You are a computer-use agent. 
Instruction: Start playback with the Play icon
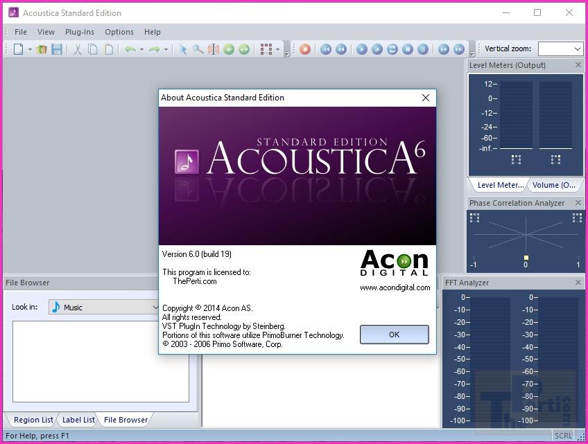[x=361, y=49]
